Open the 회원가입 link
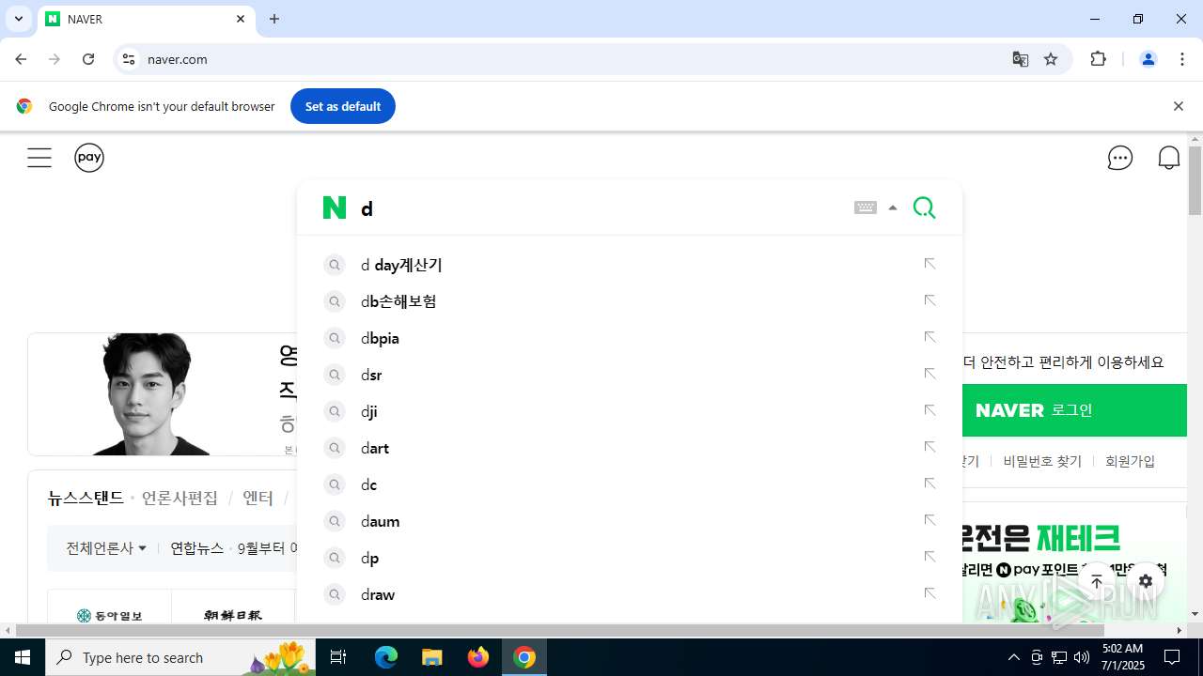This screenshot has height=676, width=1203. point(1130,461)
